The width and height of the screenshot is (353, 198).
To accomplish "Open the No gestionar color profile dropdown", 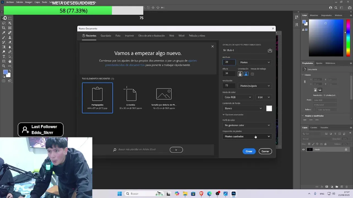I will tap(247, 125).
